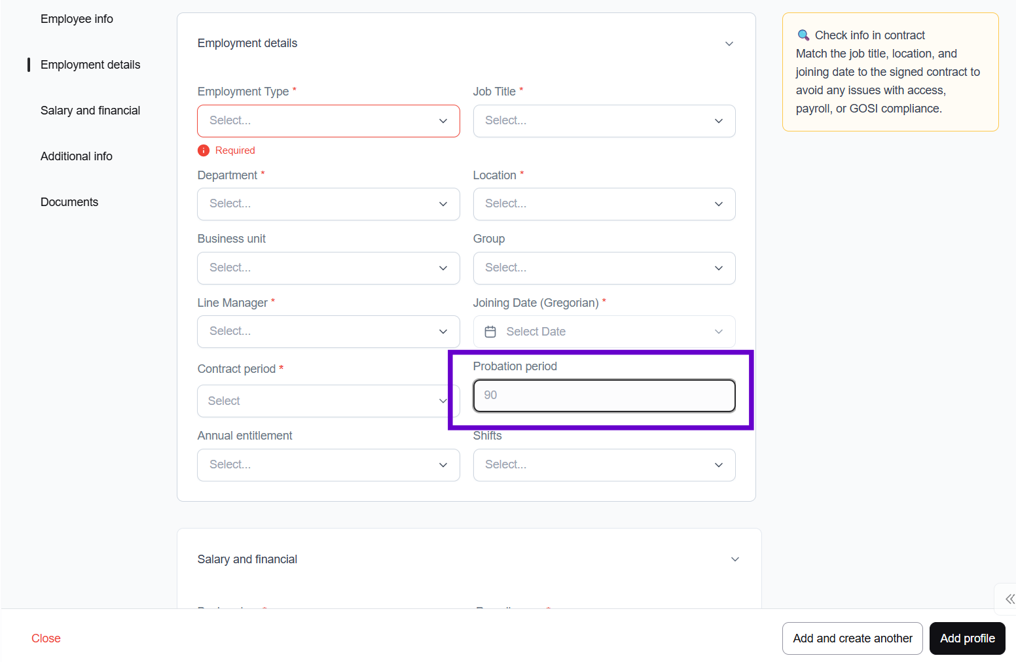Open Additional info in the sidebar
This screenshot has height=662, width=1016.
point(77,156)
